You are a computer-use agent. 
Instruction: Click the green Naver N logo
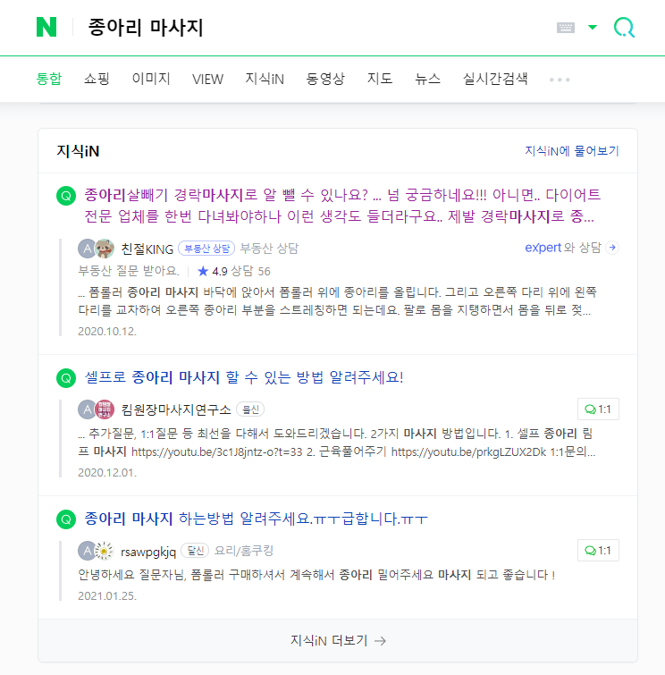46,27
